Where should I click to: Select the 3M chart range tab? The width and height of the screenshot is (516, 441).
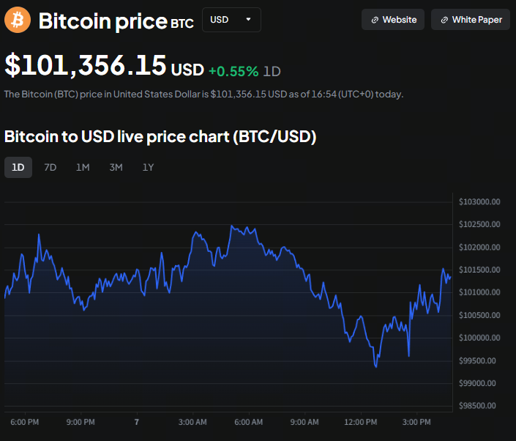[116, 167]
